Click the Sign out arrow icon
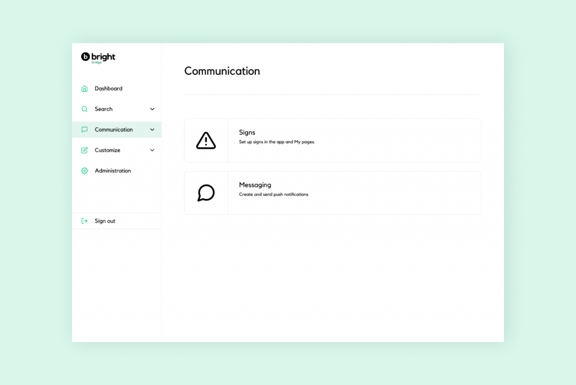Viewport: 576px width, 385px height. pos(84,221)
